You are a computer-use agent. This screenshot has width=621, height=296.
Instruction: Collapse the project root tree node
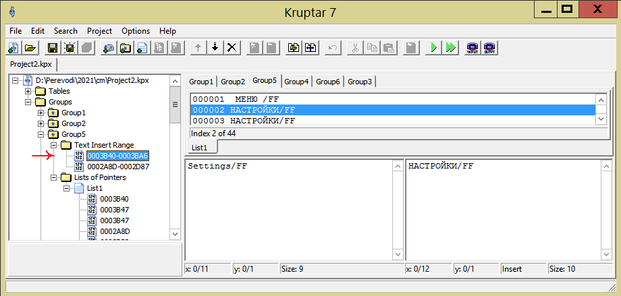click(x=15, y=80)
